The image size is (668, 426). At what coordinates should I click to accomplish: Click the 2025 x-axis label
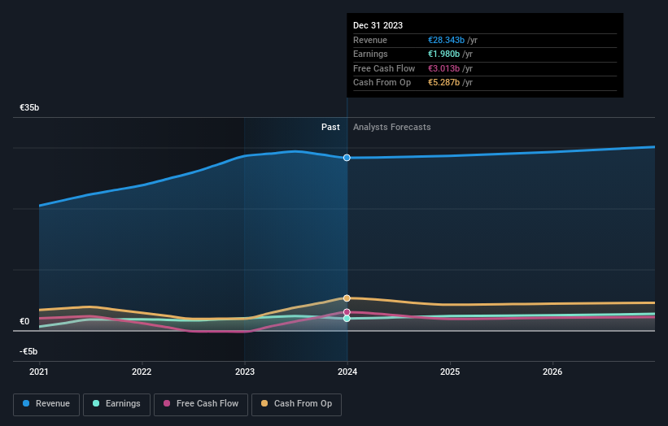(450, 372)
